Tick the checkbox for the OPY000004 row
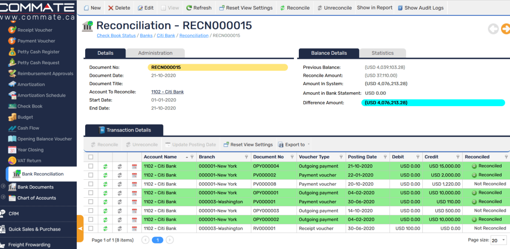510x249 pixels. coord(91,166)
